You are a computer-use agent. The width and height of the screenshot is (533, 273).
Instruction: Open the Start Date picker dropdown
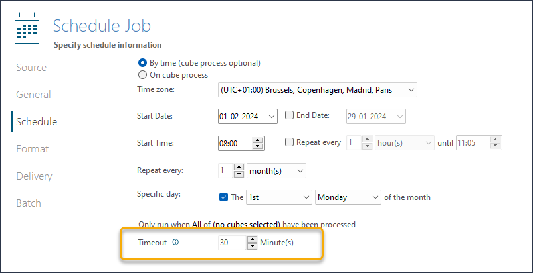pos(272,117)
